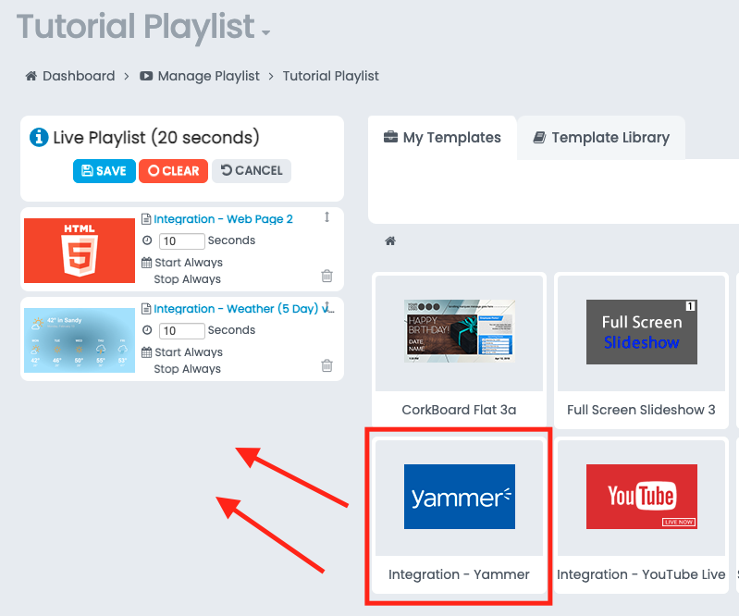Open Manage Playlist breadcrumb link
The image size is (739, 616).
[208, 76]
